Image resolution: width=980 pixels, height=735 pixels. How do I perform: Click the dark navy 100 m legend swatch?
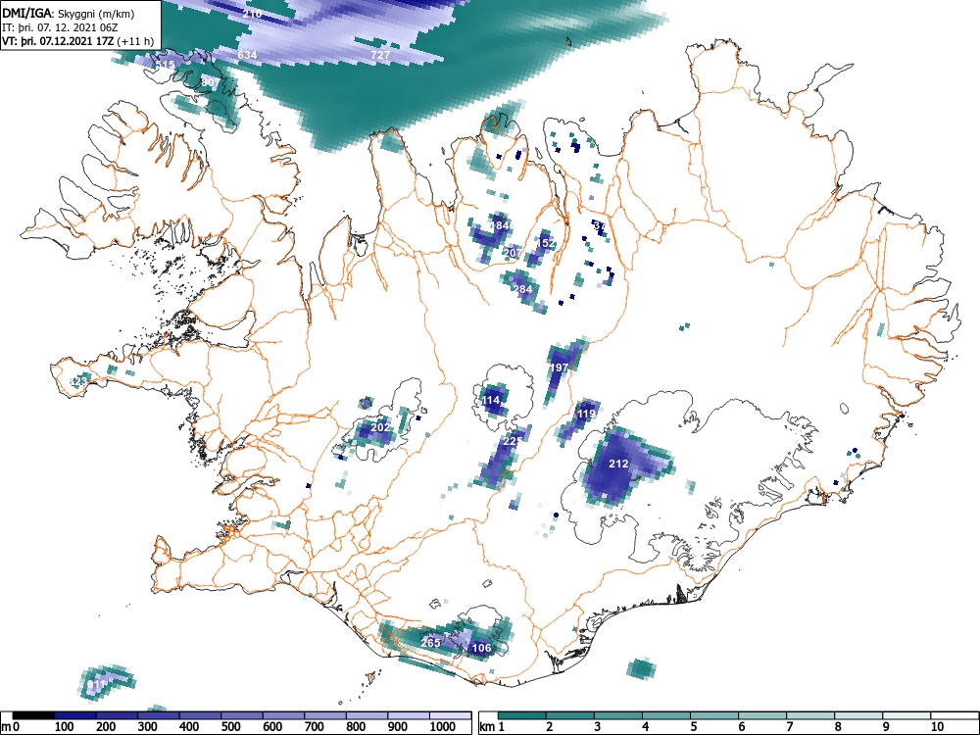pos(75,715)
